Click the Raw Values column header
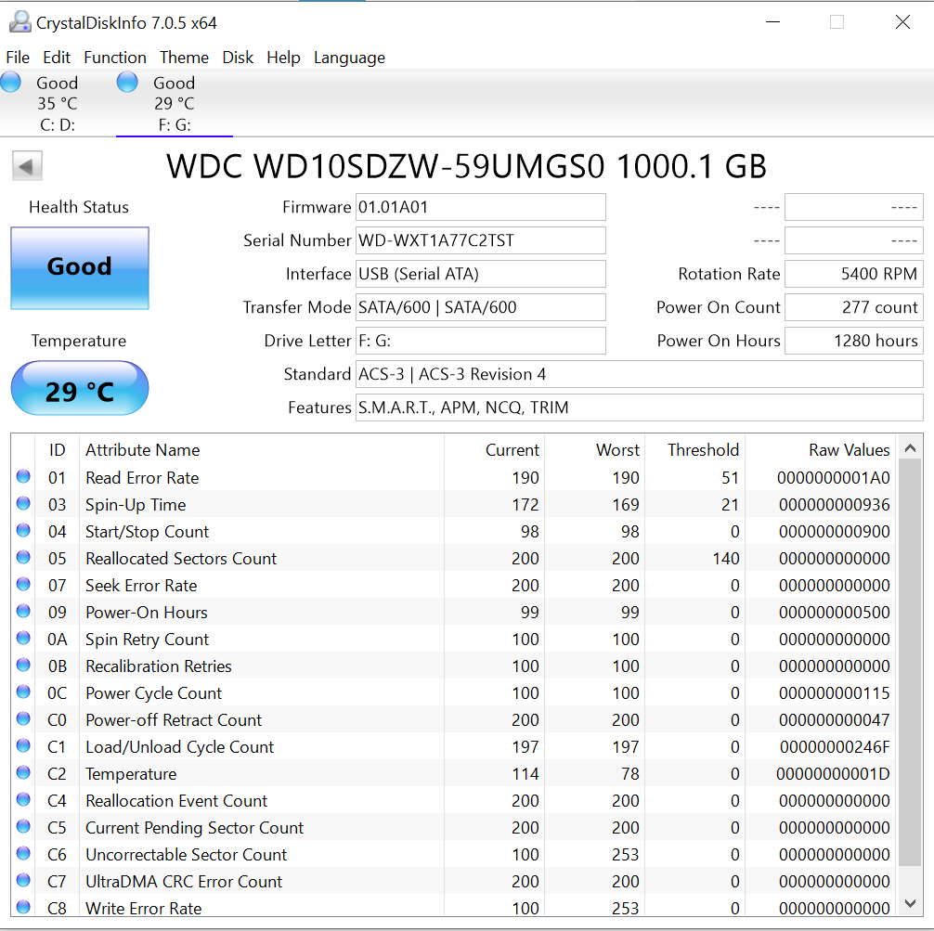 pyautogui.click(x=849, y=450)
